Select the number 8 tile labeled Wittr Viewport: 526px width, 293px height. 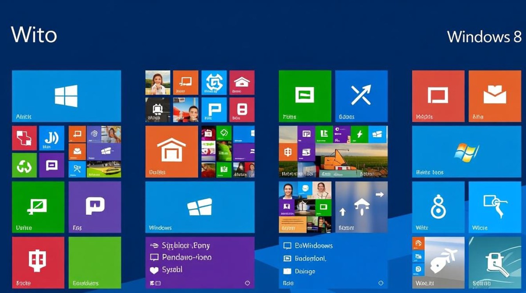(438, 207)
